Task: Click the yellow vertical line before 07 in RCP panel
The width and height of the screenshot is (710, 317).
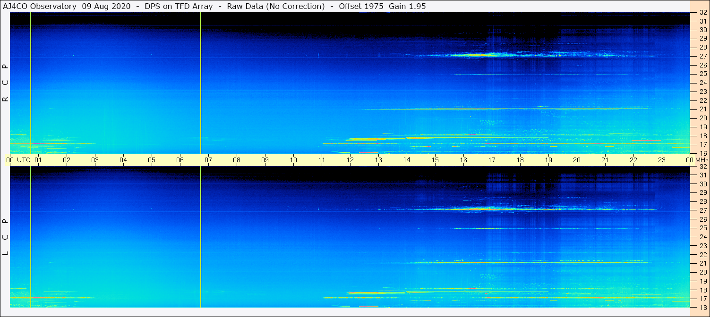Action: click(x=200, y=83)
